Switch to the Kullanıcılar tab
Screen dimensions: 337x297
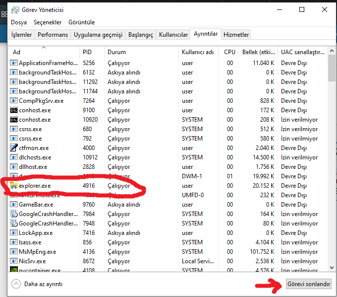173,35
